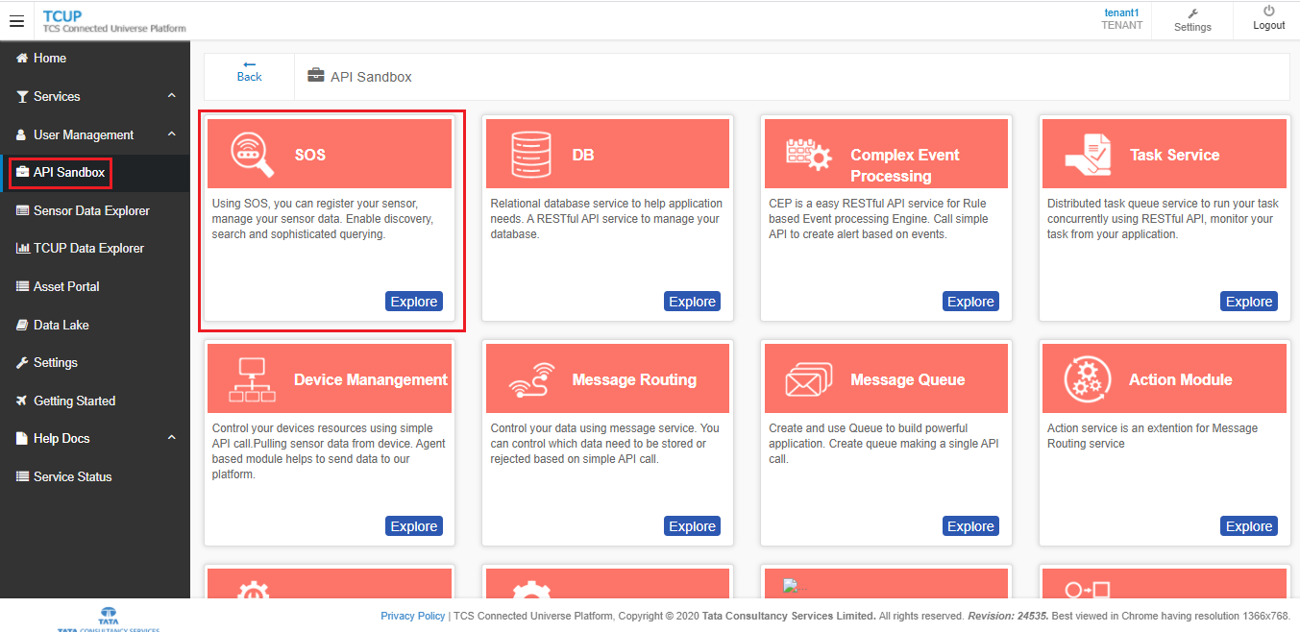Click the SOS card title
Viewport: 1300px width, 632px height.
point(309,155)
